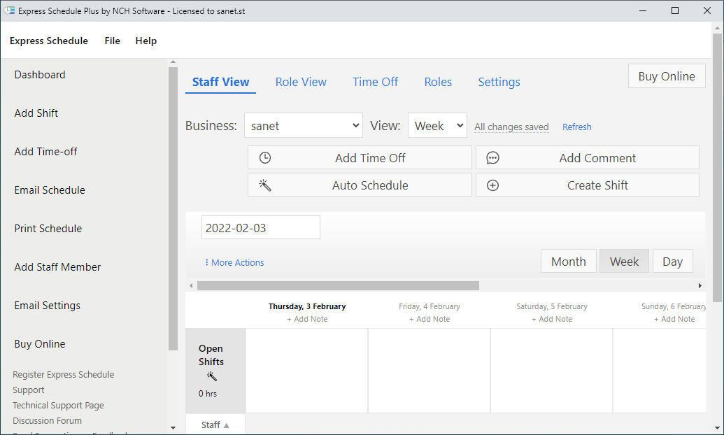Select Add Shift in the sidebar
724x435 pixels.
point(36,113)
